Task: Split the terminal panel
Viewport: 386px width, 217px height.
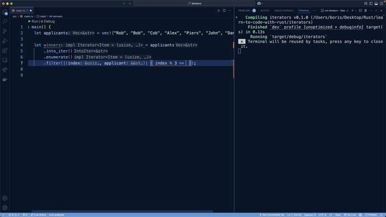Action: (x=360, y=11)
